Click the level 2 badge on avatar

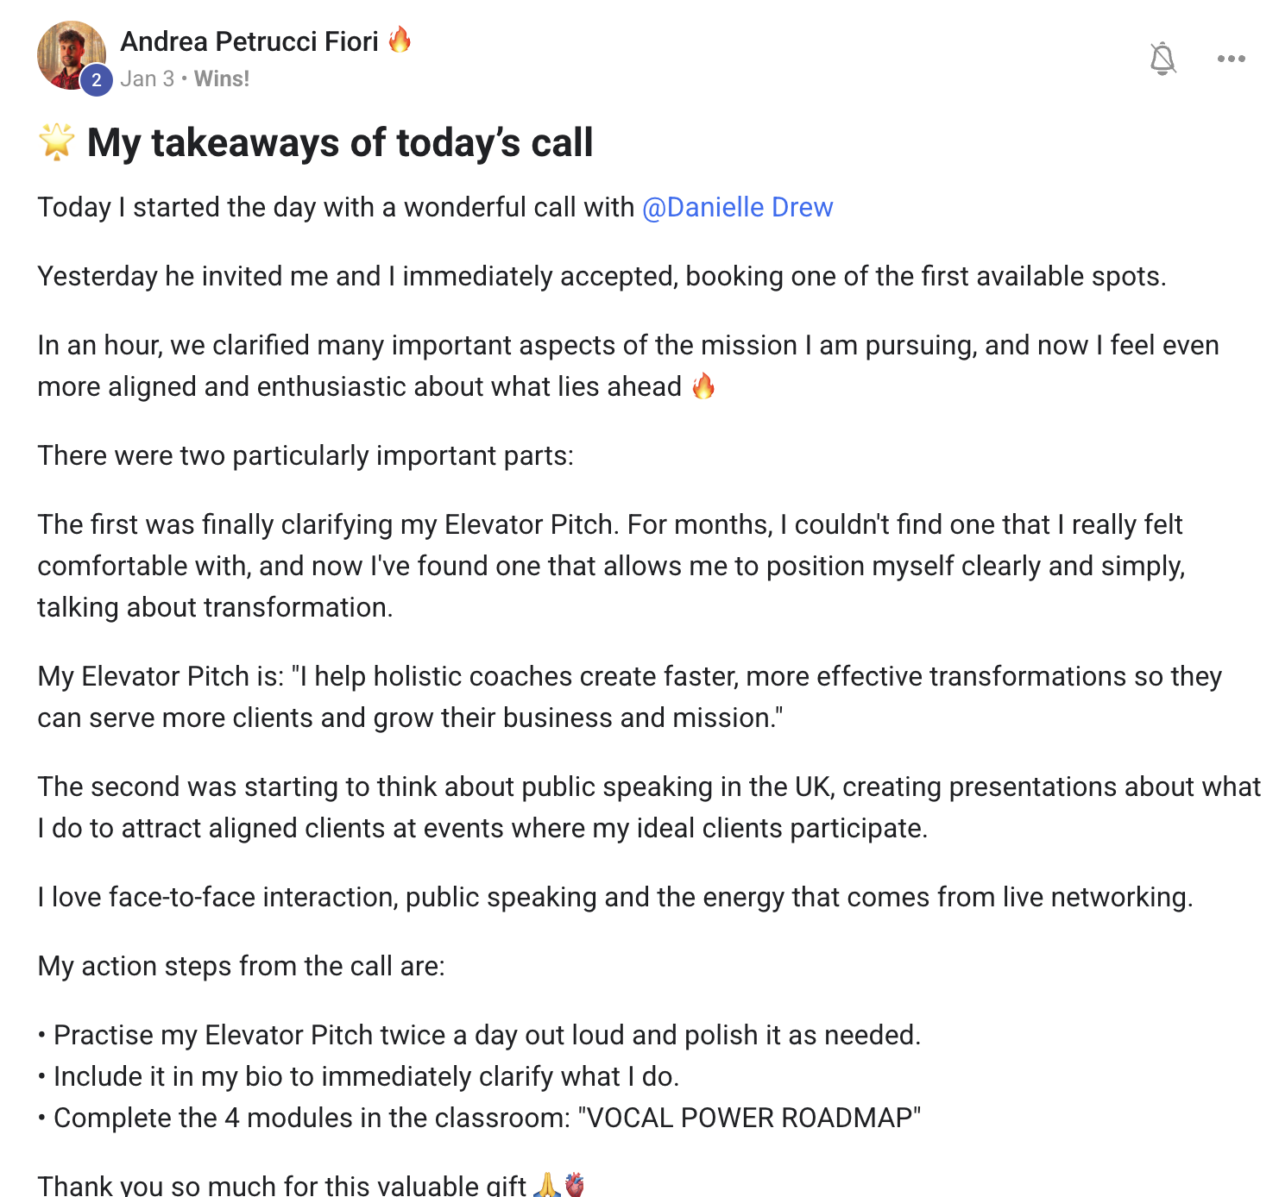[97, 81]
